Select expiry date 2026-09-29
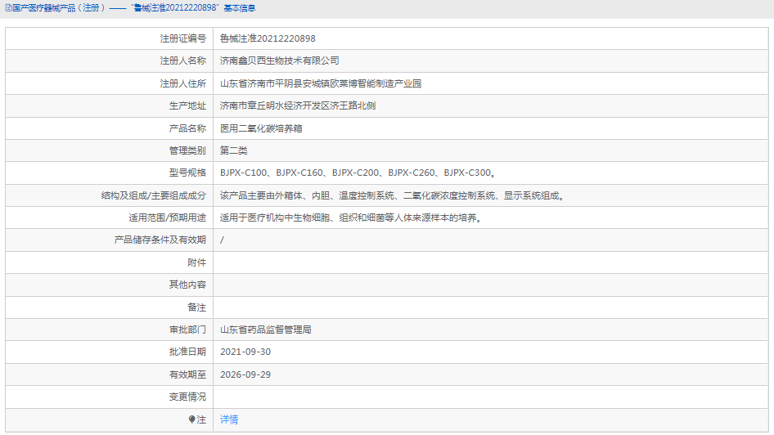 point(245,374)
